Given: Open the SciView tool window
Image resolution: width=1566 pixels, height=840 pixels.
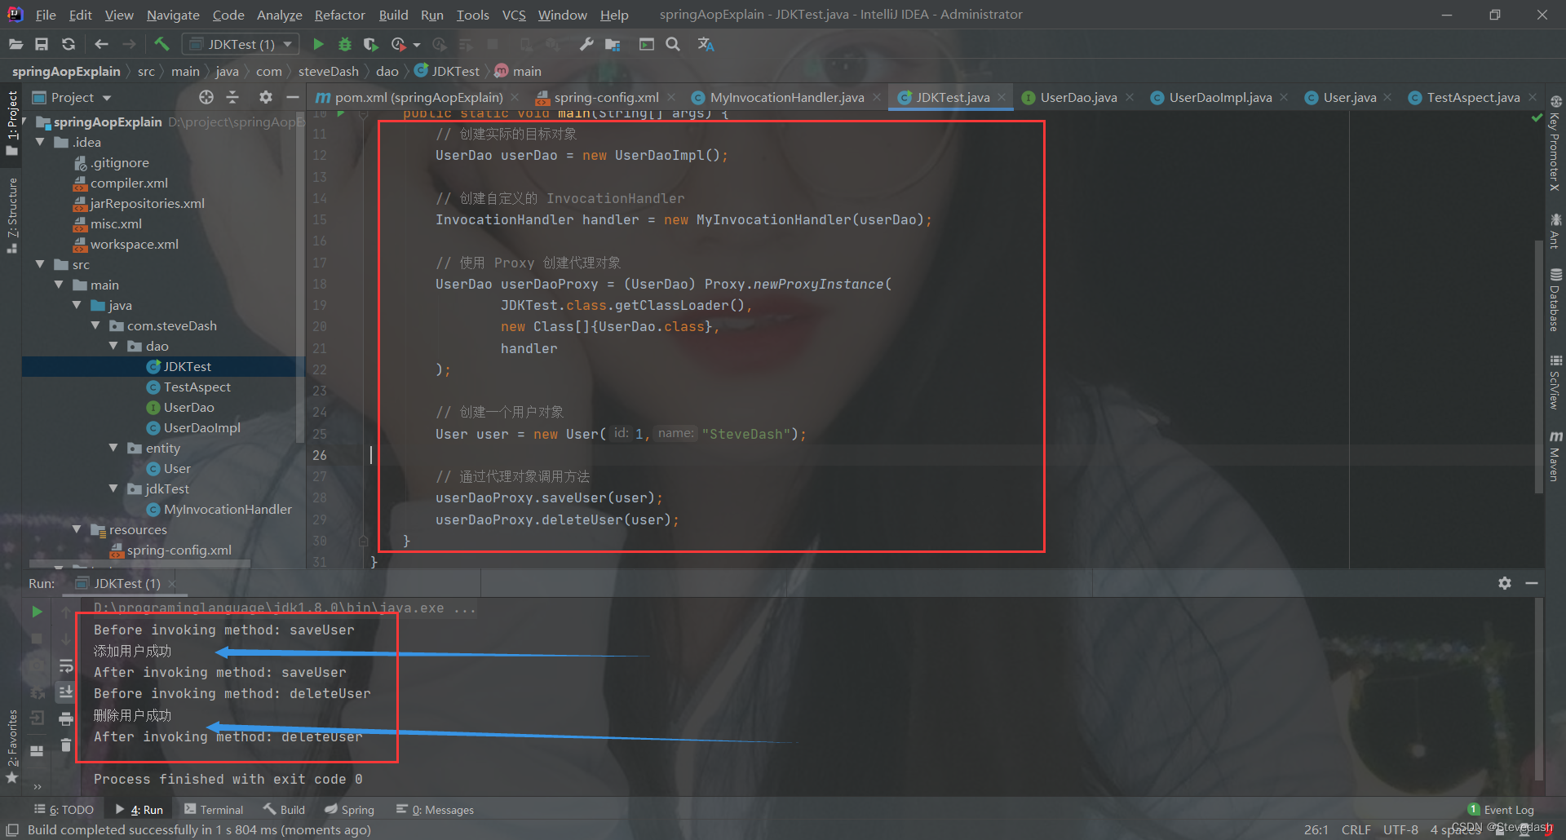Looking at the screenshot, I should (1555, 382).
